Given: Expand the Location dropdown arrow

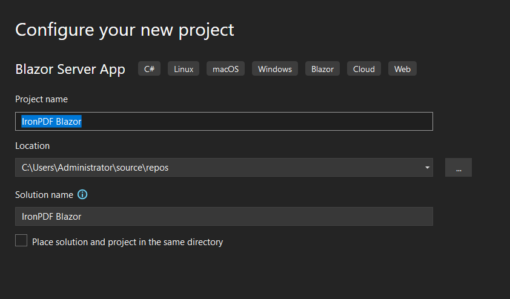Looking at the screenshot, I should (427, 168).
